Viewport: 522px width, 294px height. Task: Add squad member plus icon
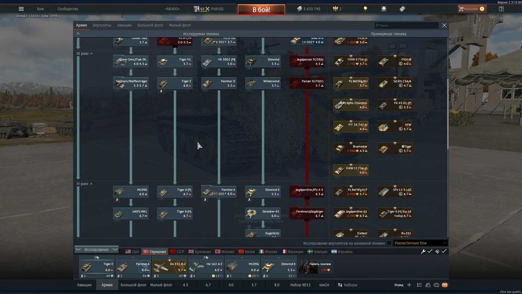click(x=409, y=285)
